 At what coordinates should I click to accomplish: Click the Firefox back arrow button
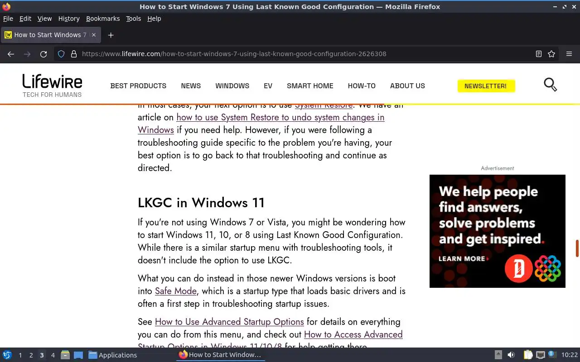point(11,54)
